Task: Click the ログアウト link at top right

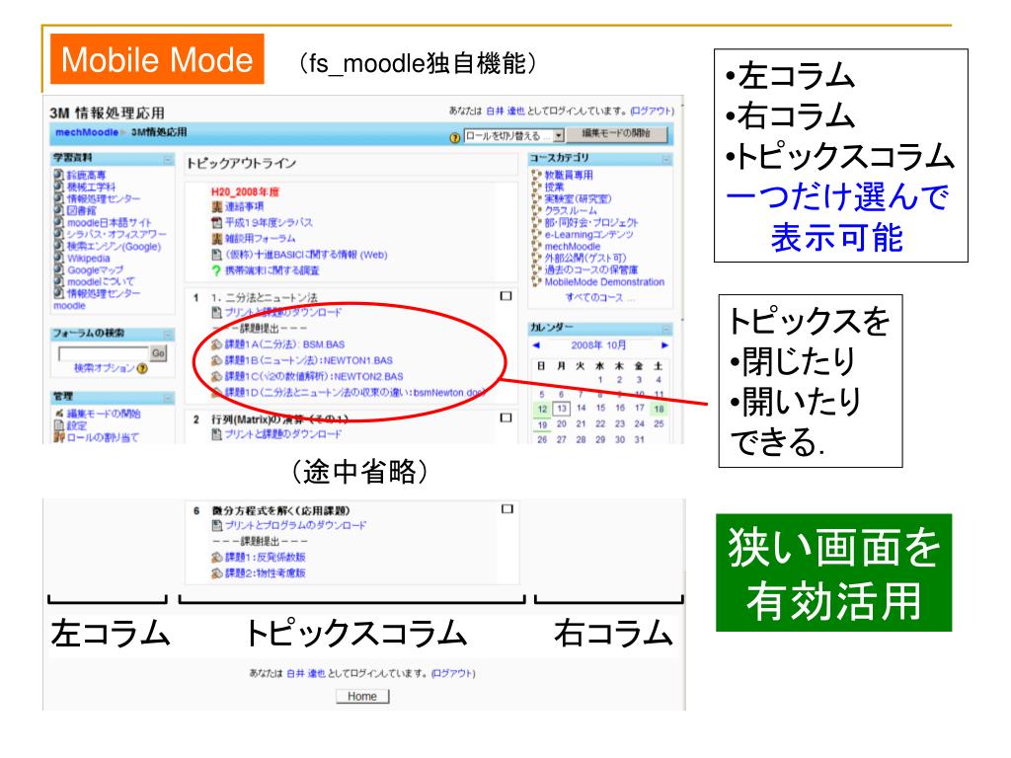Action: click(x=653, y=111)
